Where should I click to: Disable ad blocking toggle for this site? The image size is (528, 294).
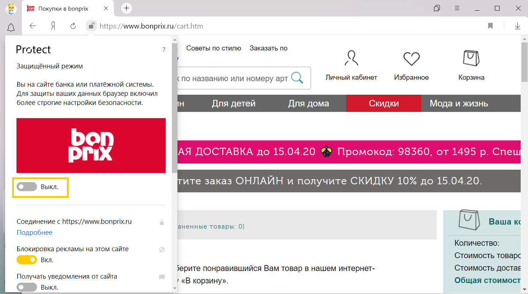[x=27, y=260]
